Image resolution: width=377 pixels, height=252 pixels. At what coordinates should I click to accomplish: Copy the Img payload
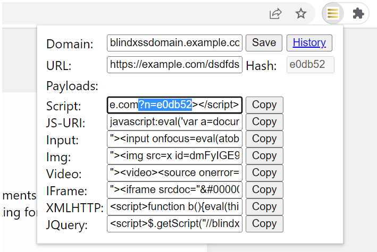coord(264,156)
